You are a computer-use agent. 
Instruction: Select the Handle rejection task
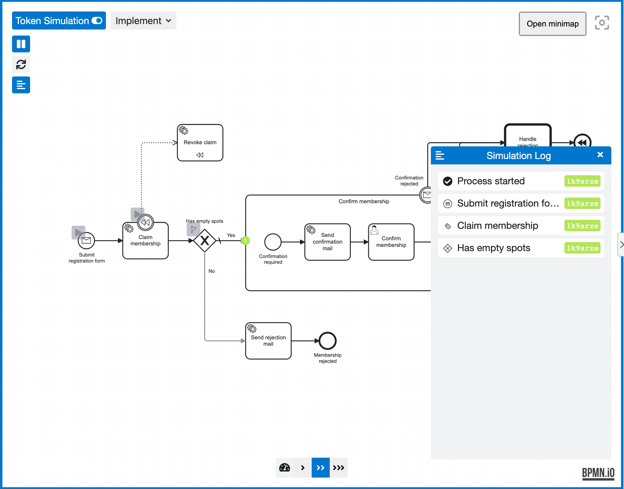coord(528,135)
